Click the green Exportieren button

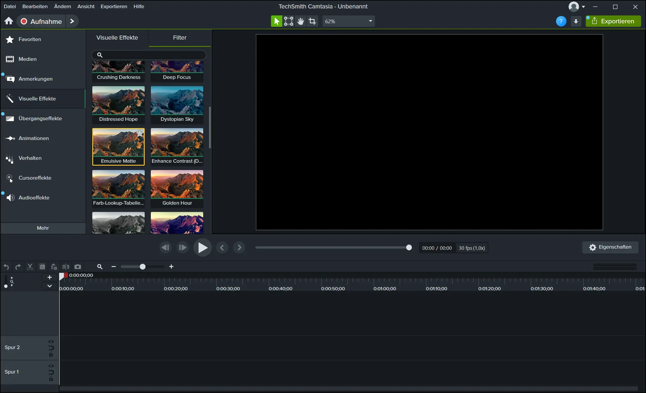pos(613,21)
